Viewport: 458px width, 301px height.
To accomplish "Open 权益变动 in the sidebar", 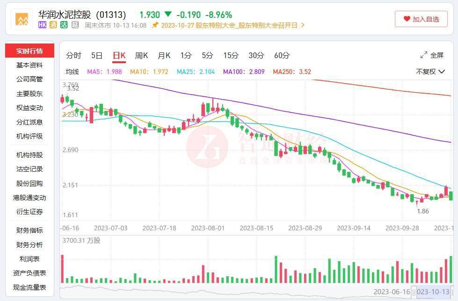I will [29, 108].
